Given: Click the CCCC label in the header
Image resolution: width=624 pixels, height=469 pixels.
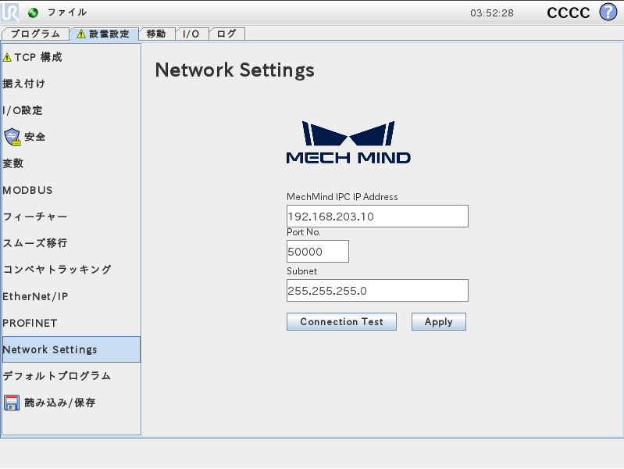Looking at the screenshot, I should (569, 13).
